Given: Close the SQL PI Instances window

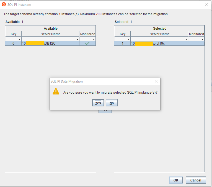Looking at the screenshot, I should 206,4.
